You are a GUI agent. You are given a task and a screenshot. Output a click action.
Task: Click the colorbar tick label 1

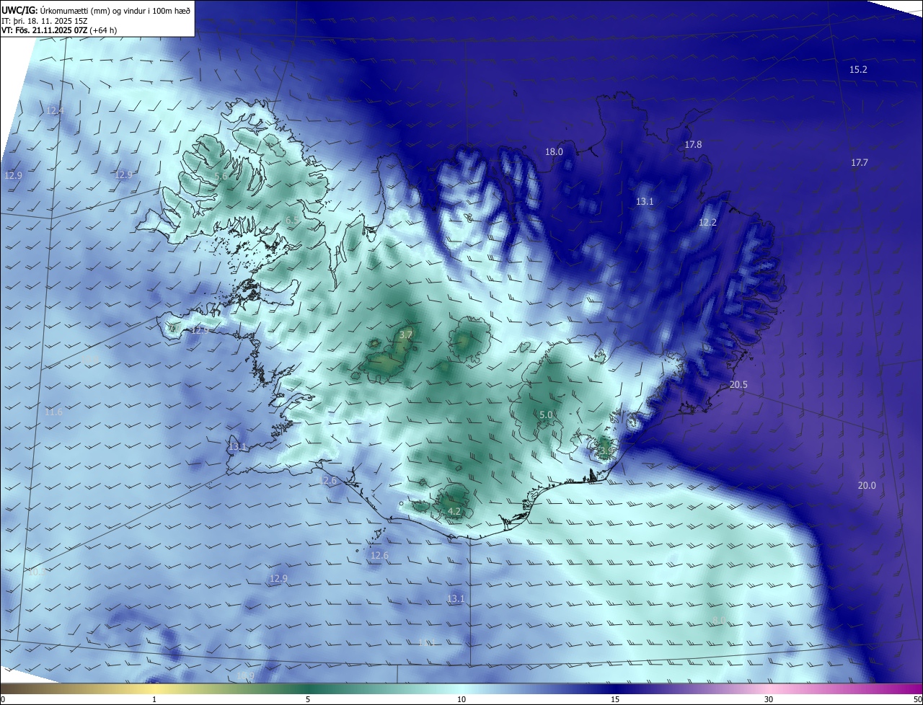click(154, 699)
